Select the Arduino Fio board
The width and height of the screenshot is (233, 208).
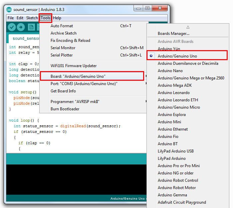[x=188, y=137]
